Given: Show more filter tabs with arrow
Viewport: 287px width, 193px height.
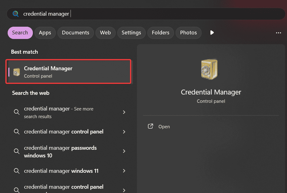Looking at the screenshot, I should point(212,33).
